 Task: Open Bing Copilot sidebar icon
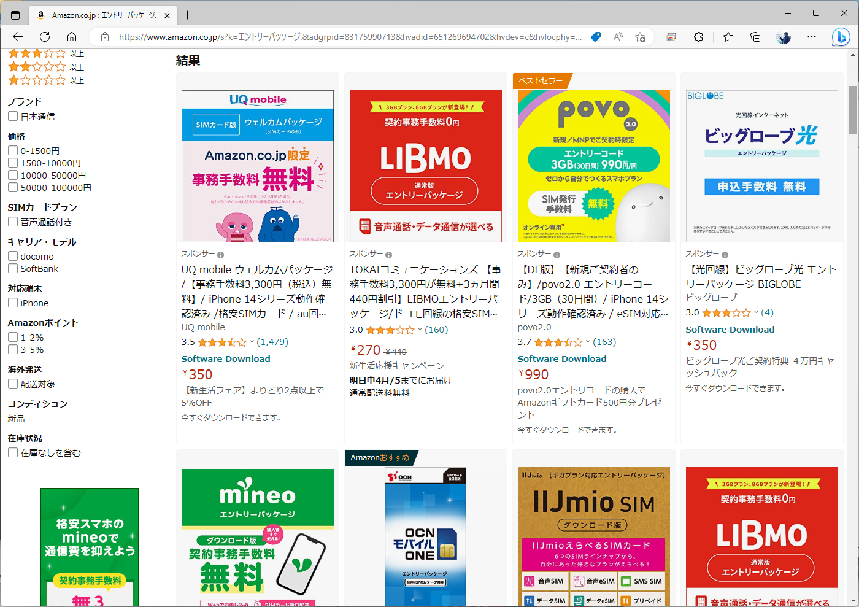(841, 37)
